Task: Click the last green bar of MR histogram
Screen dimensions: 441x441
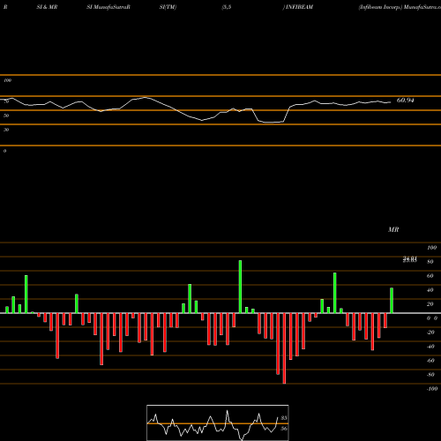Action: coord(392,301)
